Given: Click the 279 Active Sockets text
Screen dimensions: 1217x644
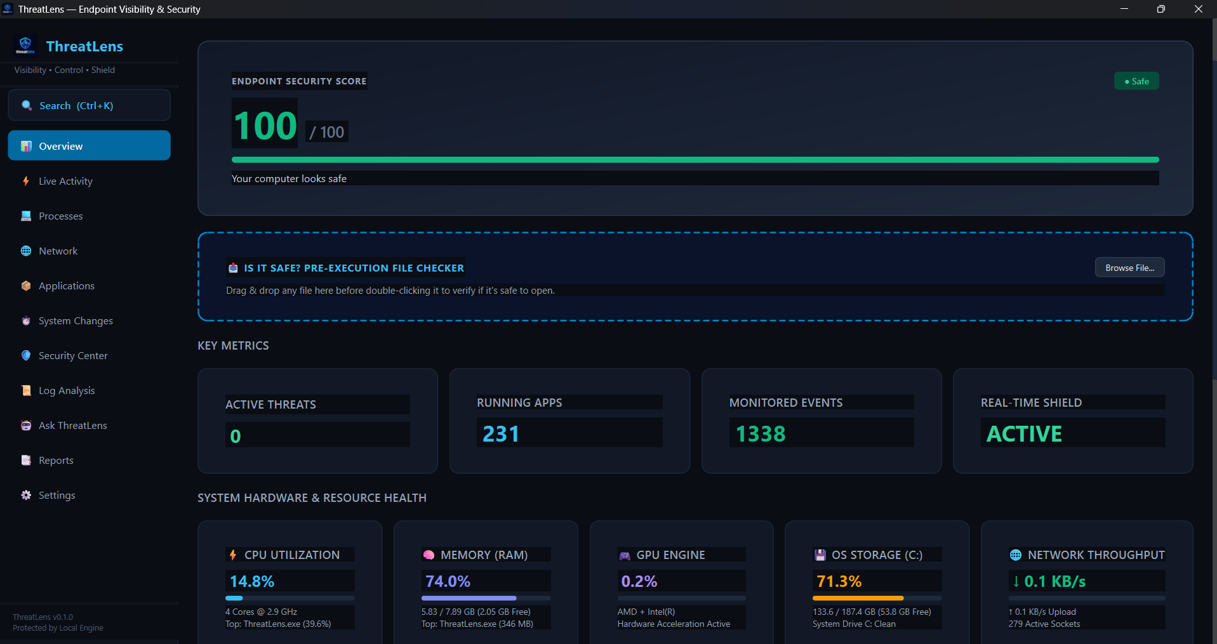Looking at the screenshot, I should point(1044,624).
